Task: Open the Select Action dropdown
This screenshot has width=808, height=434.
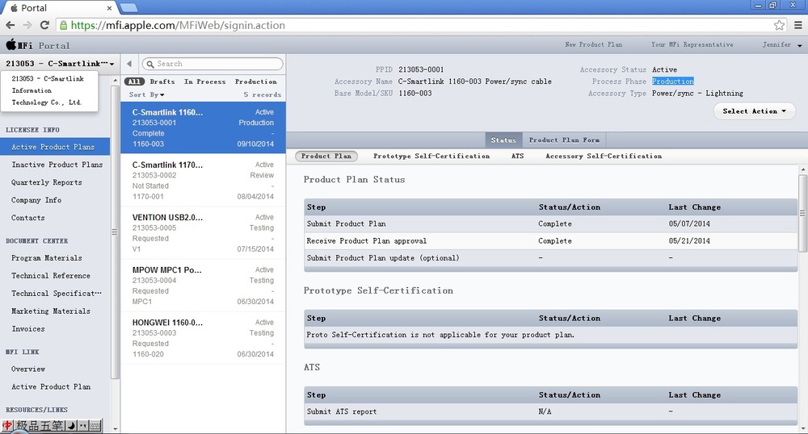Action: coord(755,111)
